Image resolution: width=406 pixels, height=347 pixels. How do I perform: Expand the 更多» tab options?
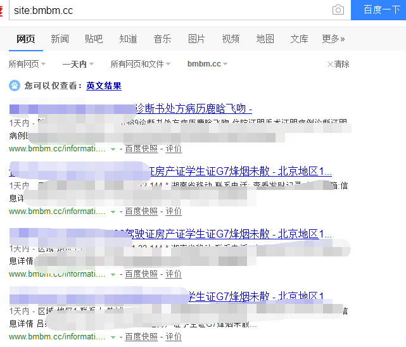[x=333, y=39]
